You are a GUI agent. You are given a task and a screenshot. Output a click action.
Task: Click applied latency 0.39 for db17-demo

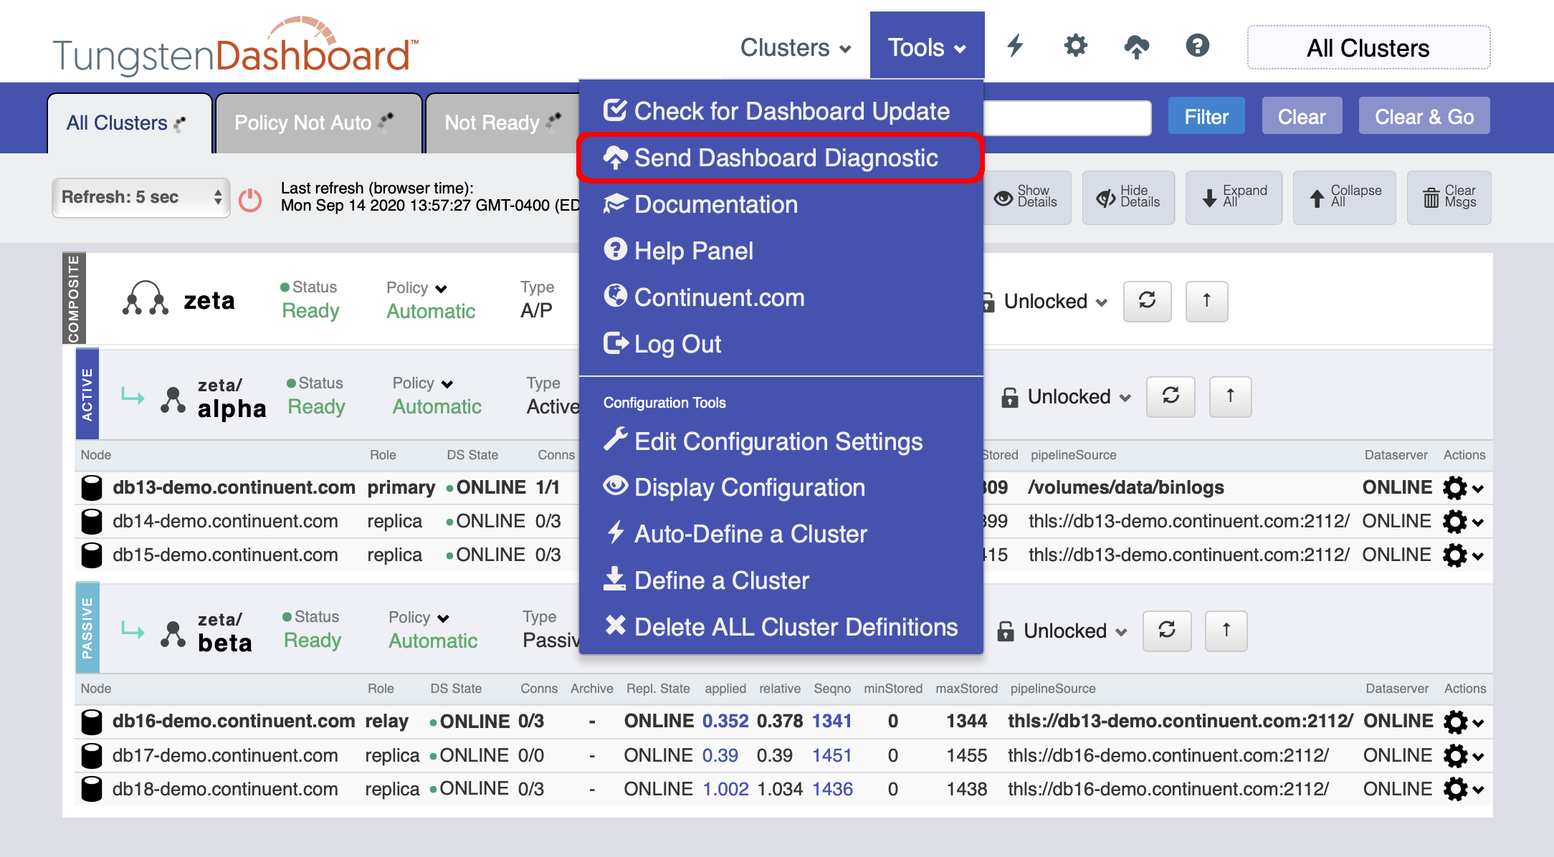(x=720, y=755)
